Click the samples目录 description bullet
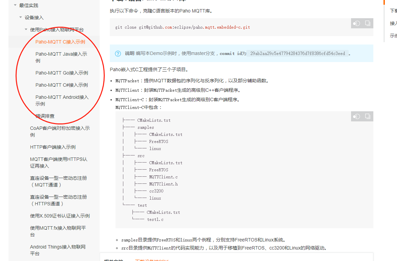 (204, 240)
